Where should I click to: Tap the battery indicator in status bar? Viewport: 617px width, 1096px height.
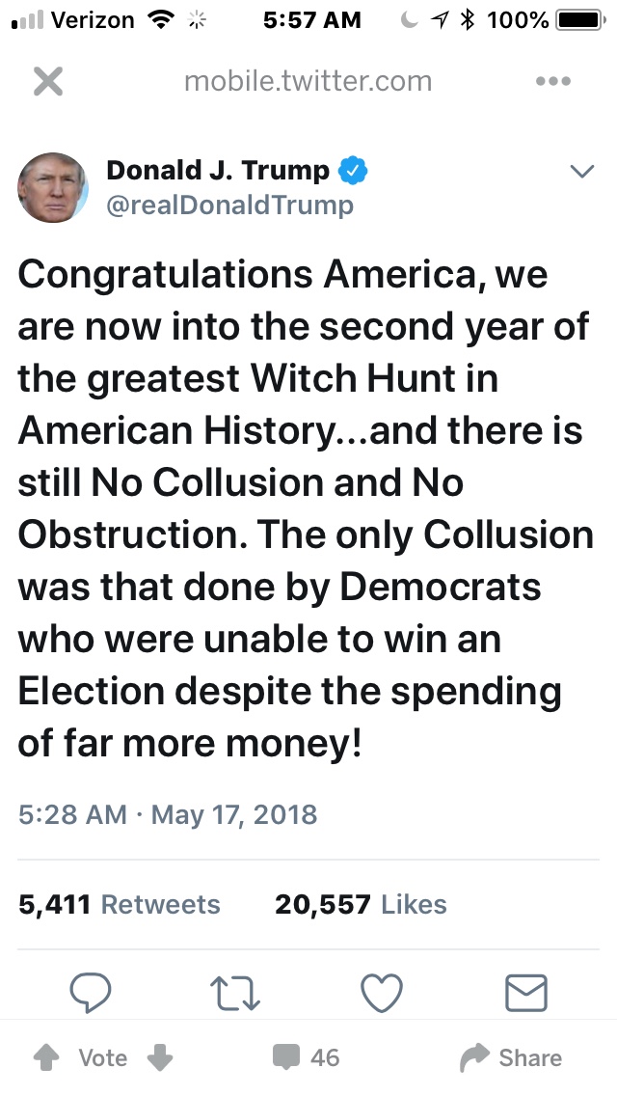578,19
